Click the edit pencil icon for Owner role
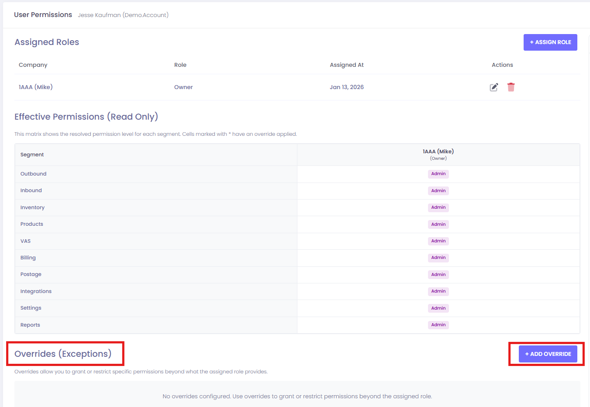590x407 pixels. 493,87
